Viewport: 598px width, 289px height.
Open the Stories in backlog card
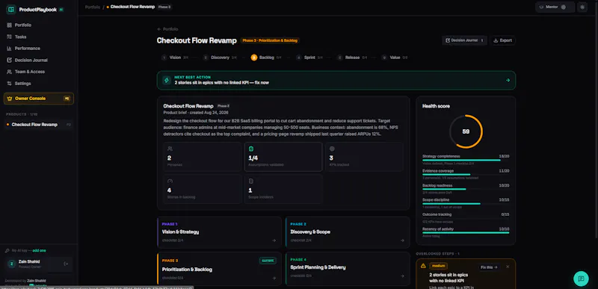203,189
